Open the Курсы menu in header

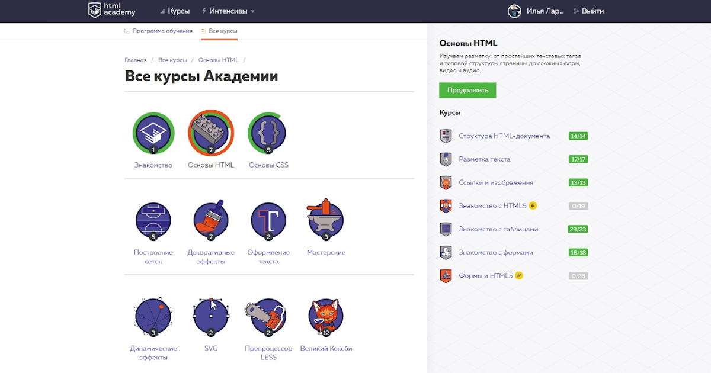(x=175, y=11)
